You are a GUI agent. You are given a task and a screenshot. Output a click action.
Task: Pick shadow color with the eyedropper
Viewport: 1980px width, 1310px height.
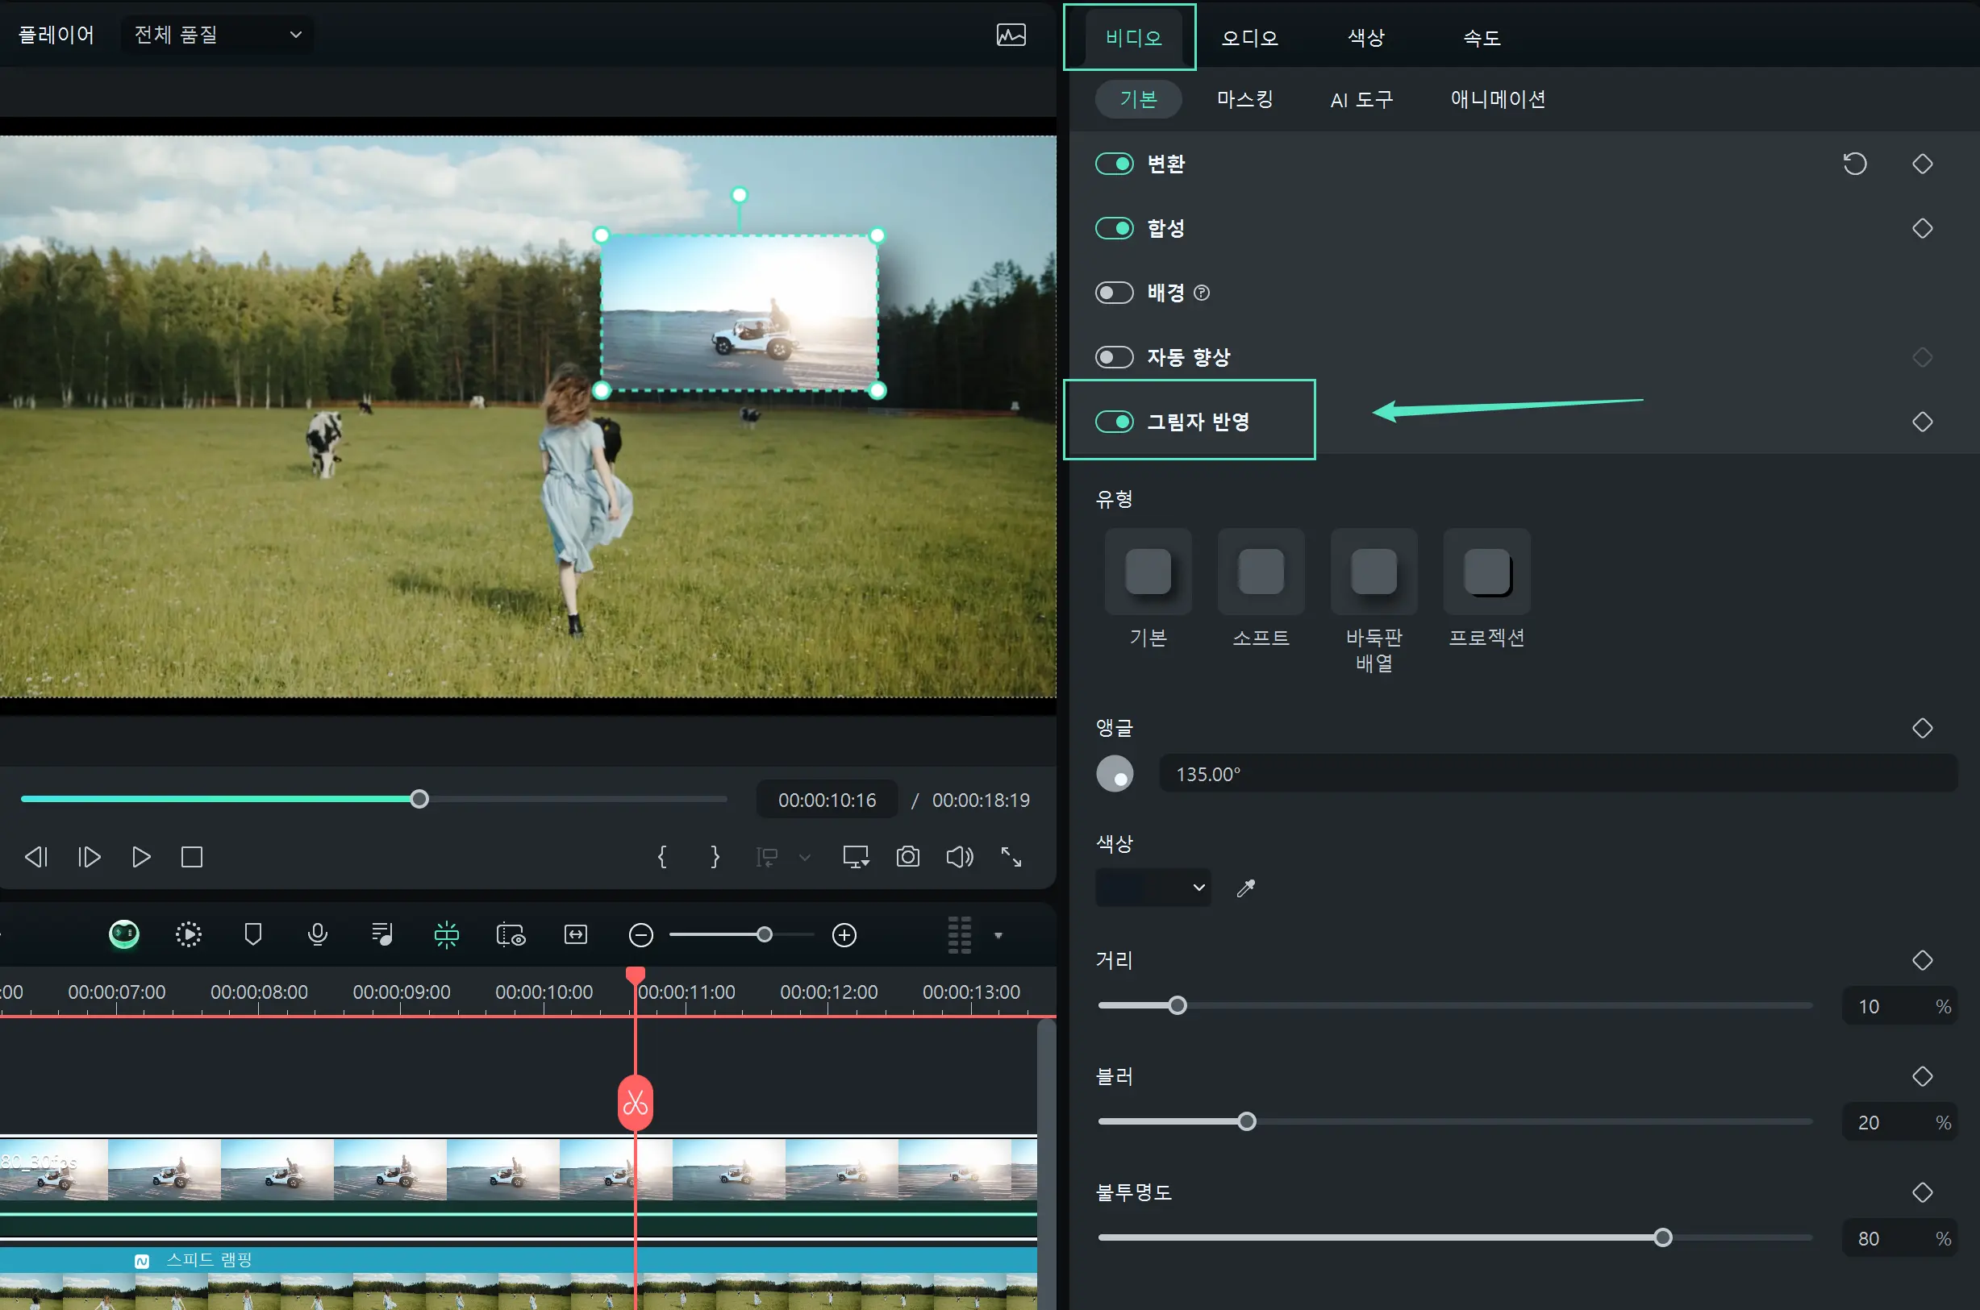(x=1245, y=888)
